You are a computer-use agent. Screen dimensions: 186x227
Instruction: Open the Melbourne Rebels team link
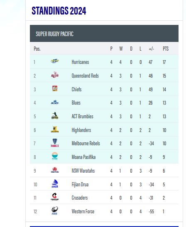(86, 143)
